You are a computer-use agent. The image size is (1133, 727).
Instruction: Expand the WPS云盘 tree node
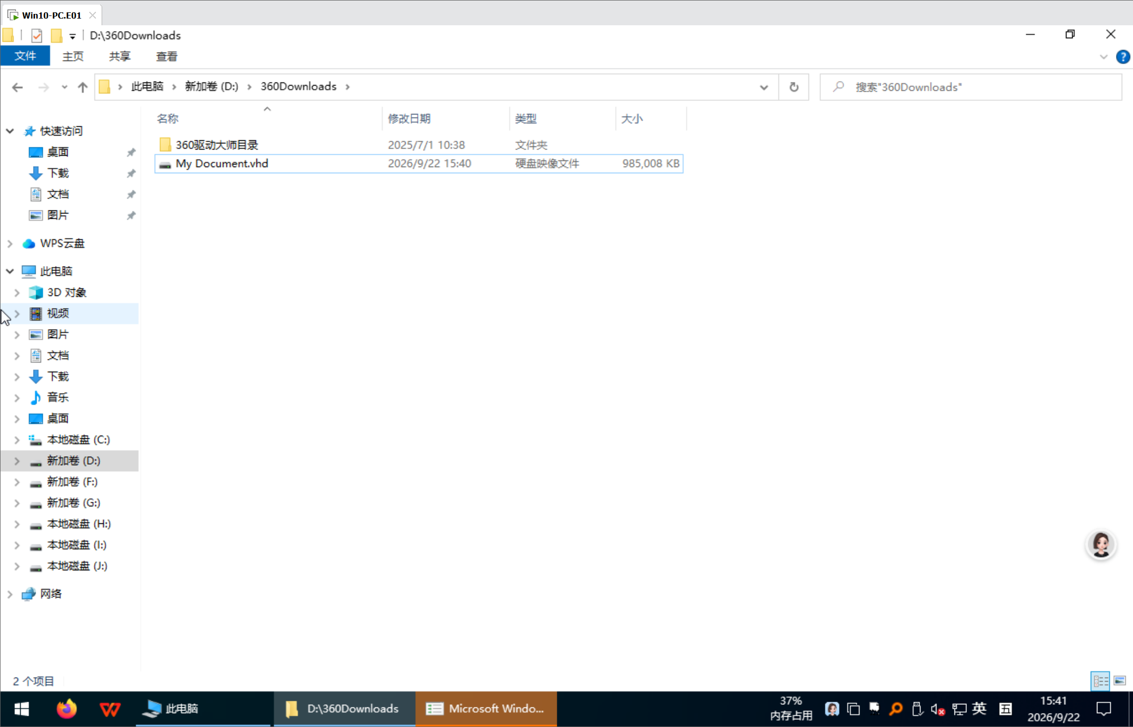[x=10, y=243]
